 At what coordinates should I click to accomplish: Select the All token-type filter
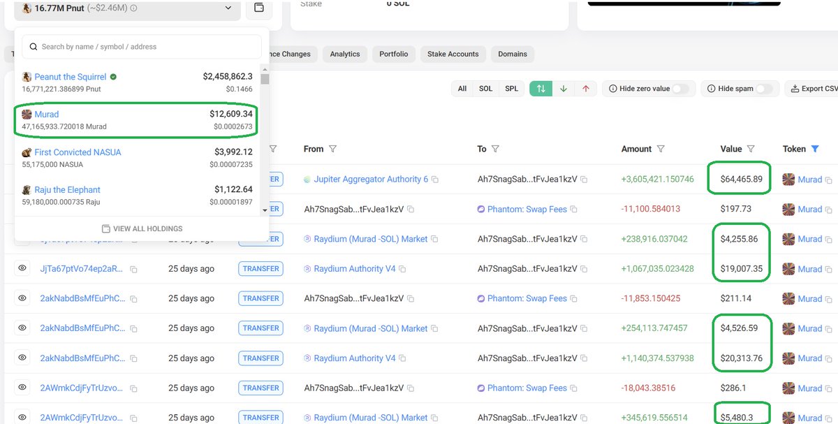coord(462,89)
